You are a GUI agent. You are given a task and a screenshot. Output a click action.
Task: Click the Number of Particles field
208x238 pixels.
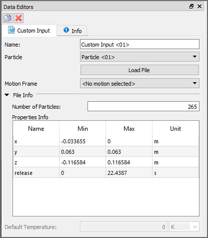(143, 106)
